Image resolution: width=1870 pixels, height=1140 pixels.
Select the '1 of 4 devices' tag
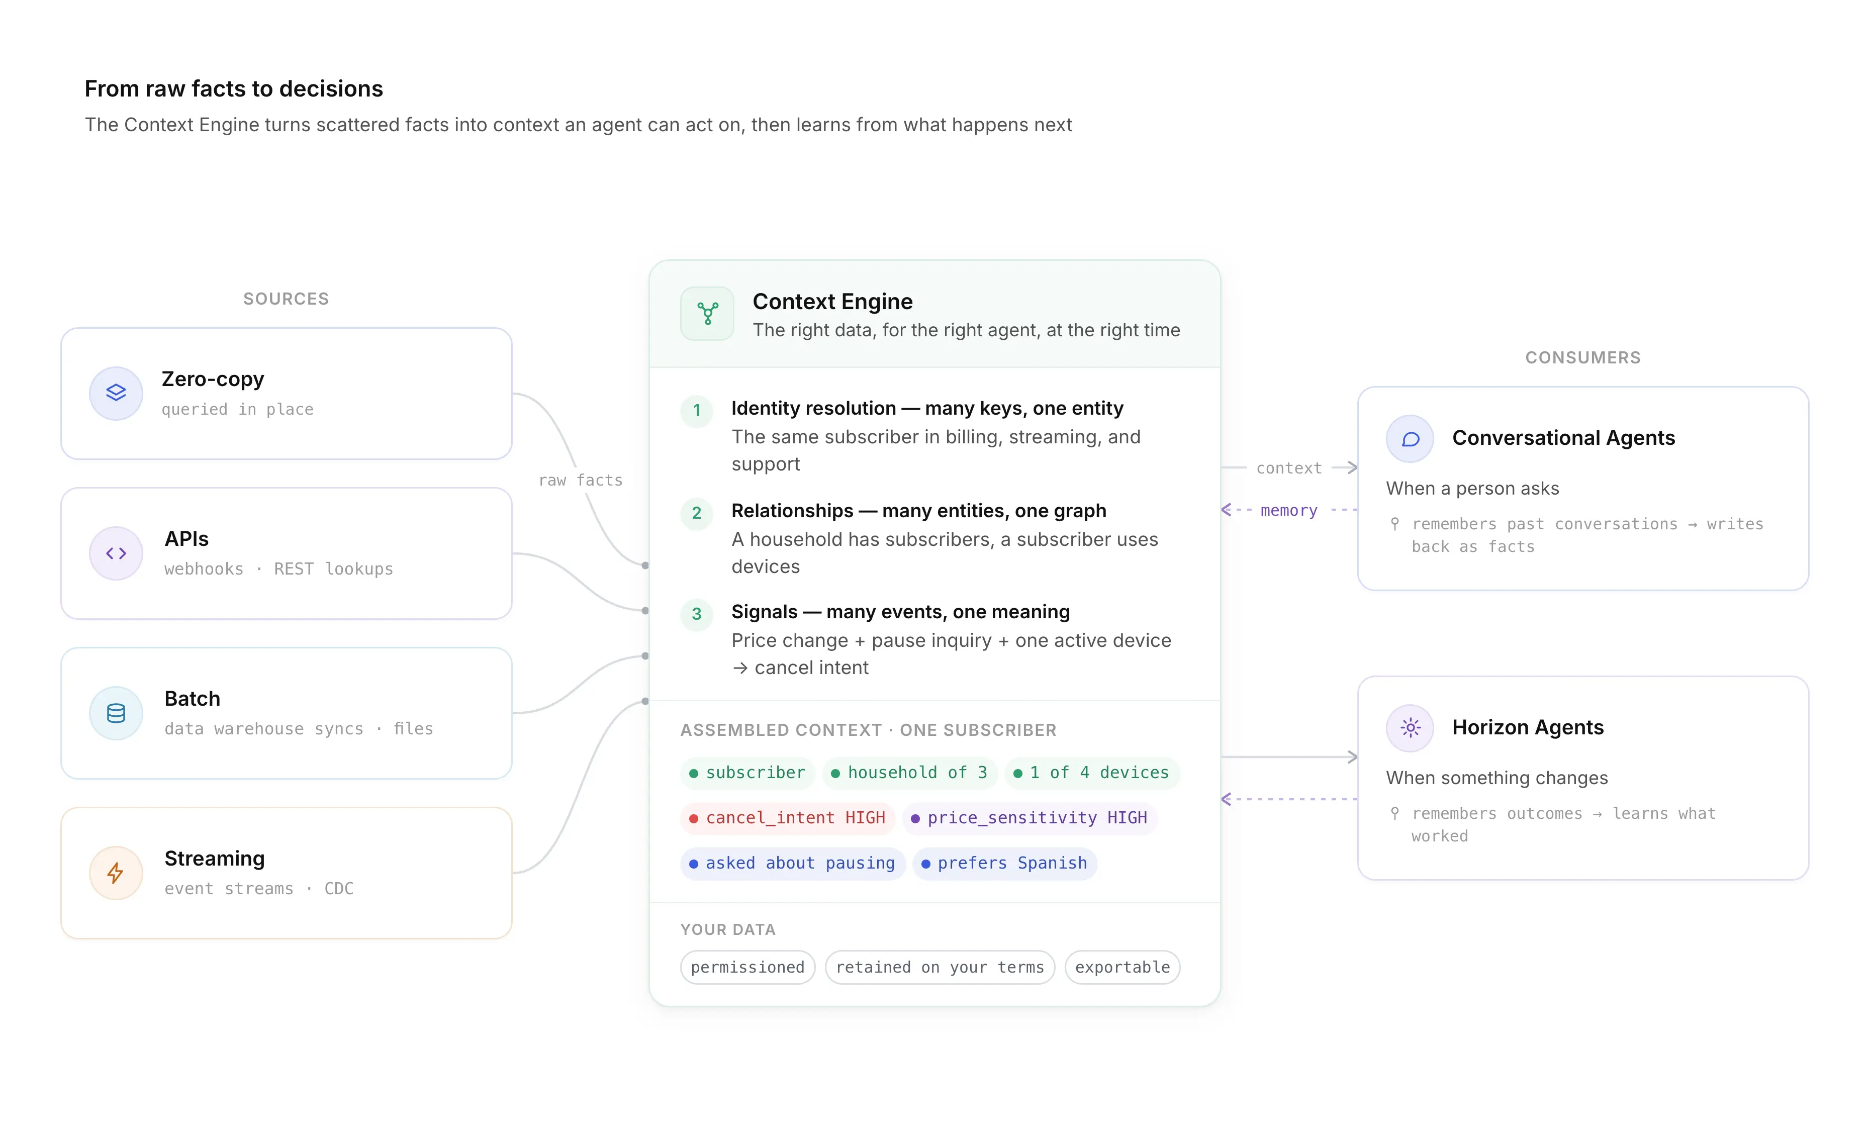click(1092, 773)
